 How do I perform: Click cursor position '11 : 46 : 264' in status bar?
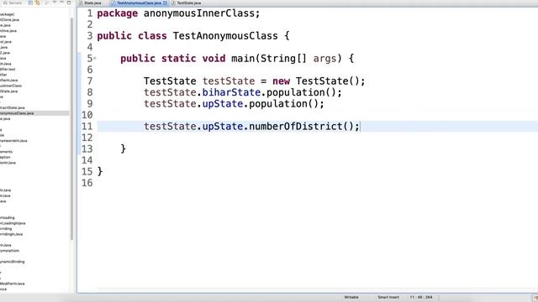(421, 297)
